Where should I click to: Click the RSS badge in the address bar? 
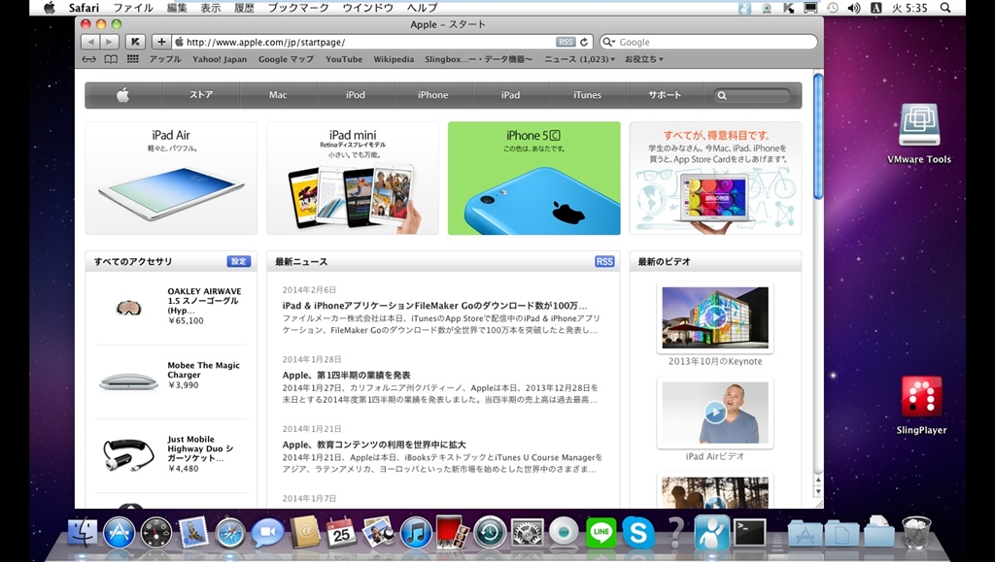[565, 42]
